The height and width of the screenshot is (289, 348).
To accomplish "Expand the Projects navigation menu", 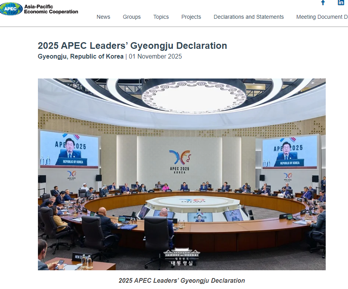I will coord(191,17).
